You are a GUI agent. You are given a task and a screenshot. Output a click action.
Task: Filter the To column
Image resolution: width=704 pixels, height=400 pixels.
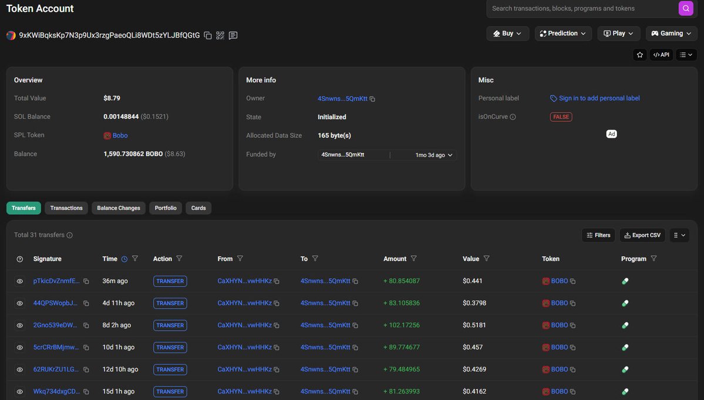pos(315,259)
